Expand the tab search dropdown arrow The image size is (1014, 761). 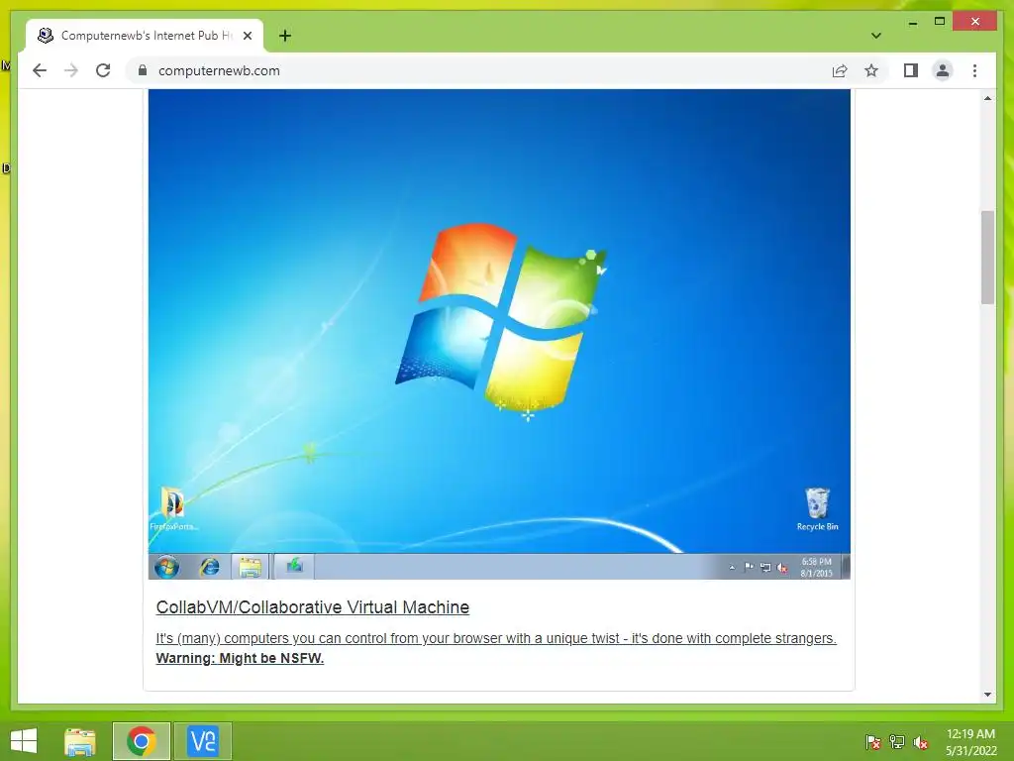(x=876, y=36)
